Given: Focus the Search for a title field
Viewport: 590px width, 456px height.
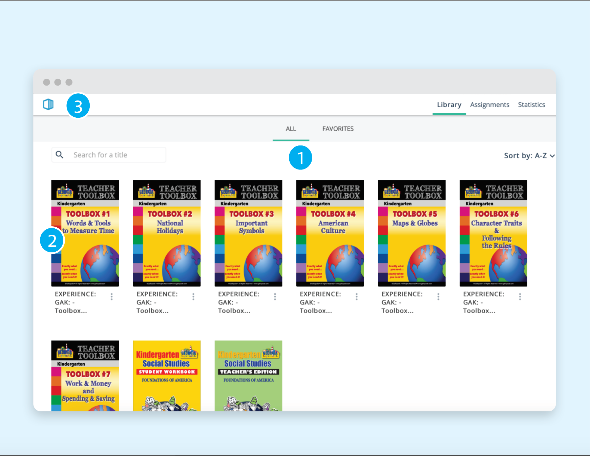Looking at the screenshot, I should pos(109,155).
